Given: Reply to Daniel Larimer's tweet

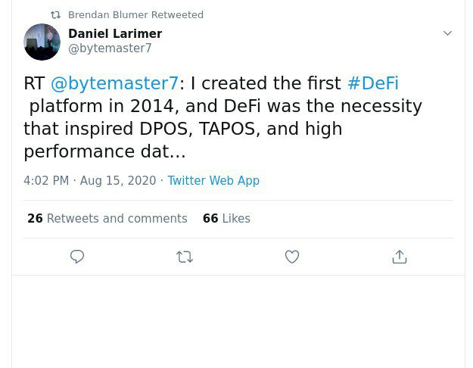Looking at the screenshot, I should tap(77, 257).
